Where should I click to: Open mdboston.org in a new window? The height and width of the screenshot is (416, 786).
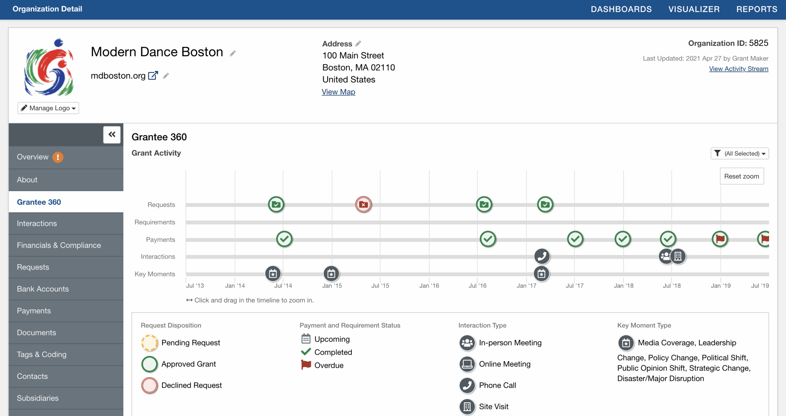(153, 76)
